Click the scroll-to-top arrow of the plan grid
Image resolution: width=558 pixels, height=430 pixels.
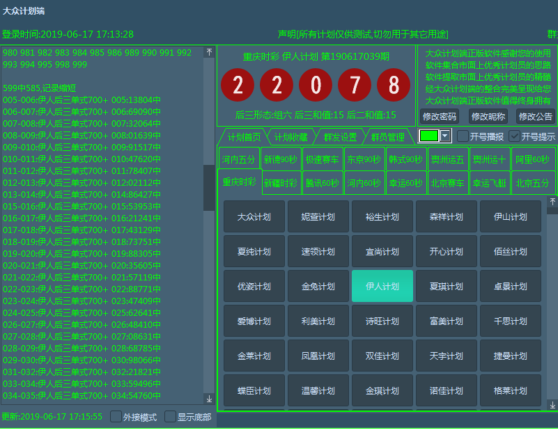[x=552, y=201]
